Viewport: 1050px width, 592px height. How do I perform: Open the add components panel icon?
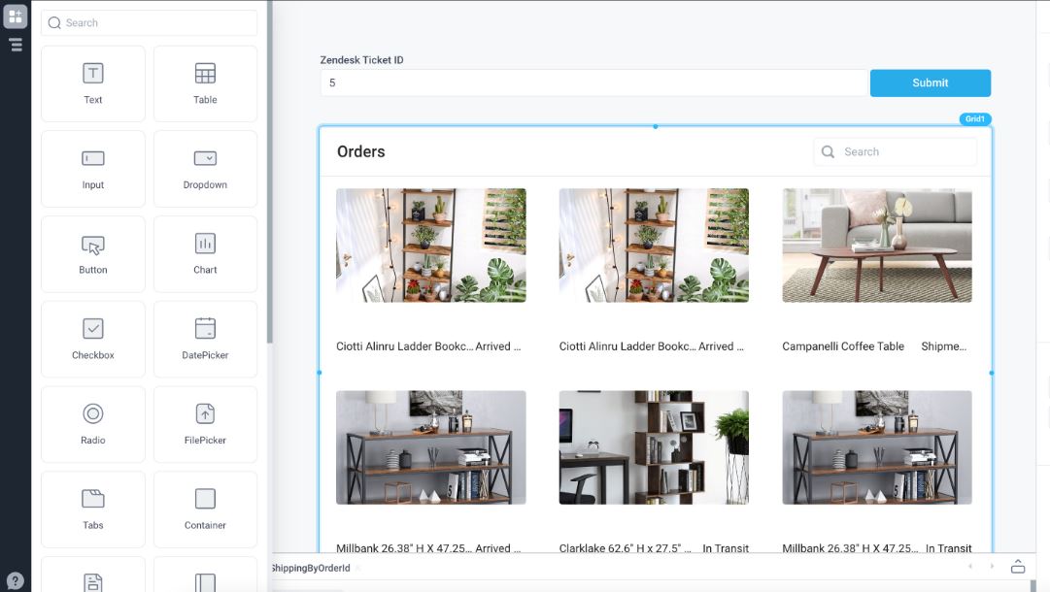coord(15,16)
